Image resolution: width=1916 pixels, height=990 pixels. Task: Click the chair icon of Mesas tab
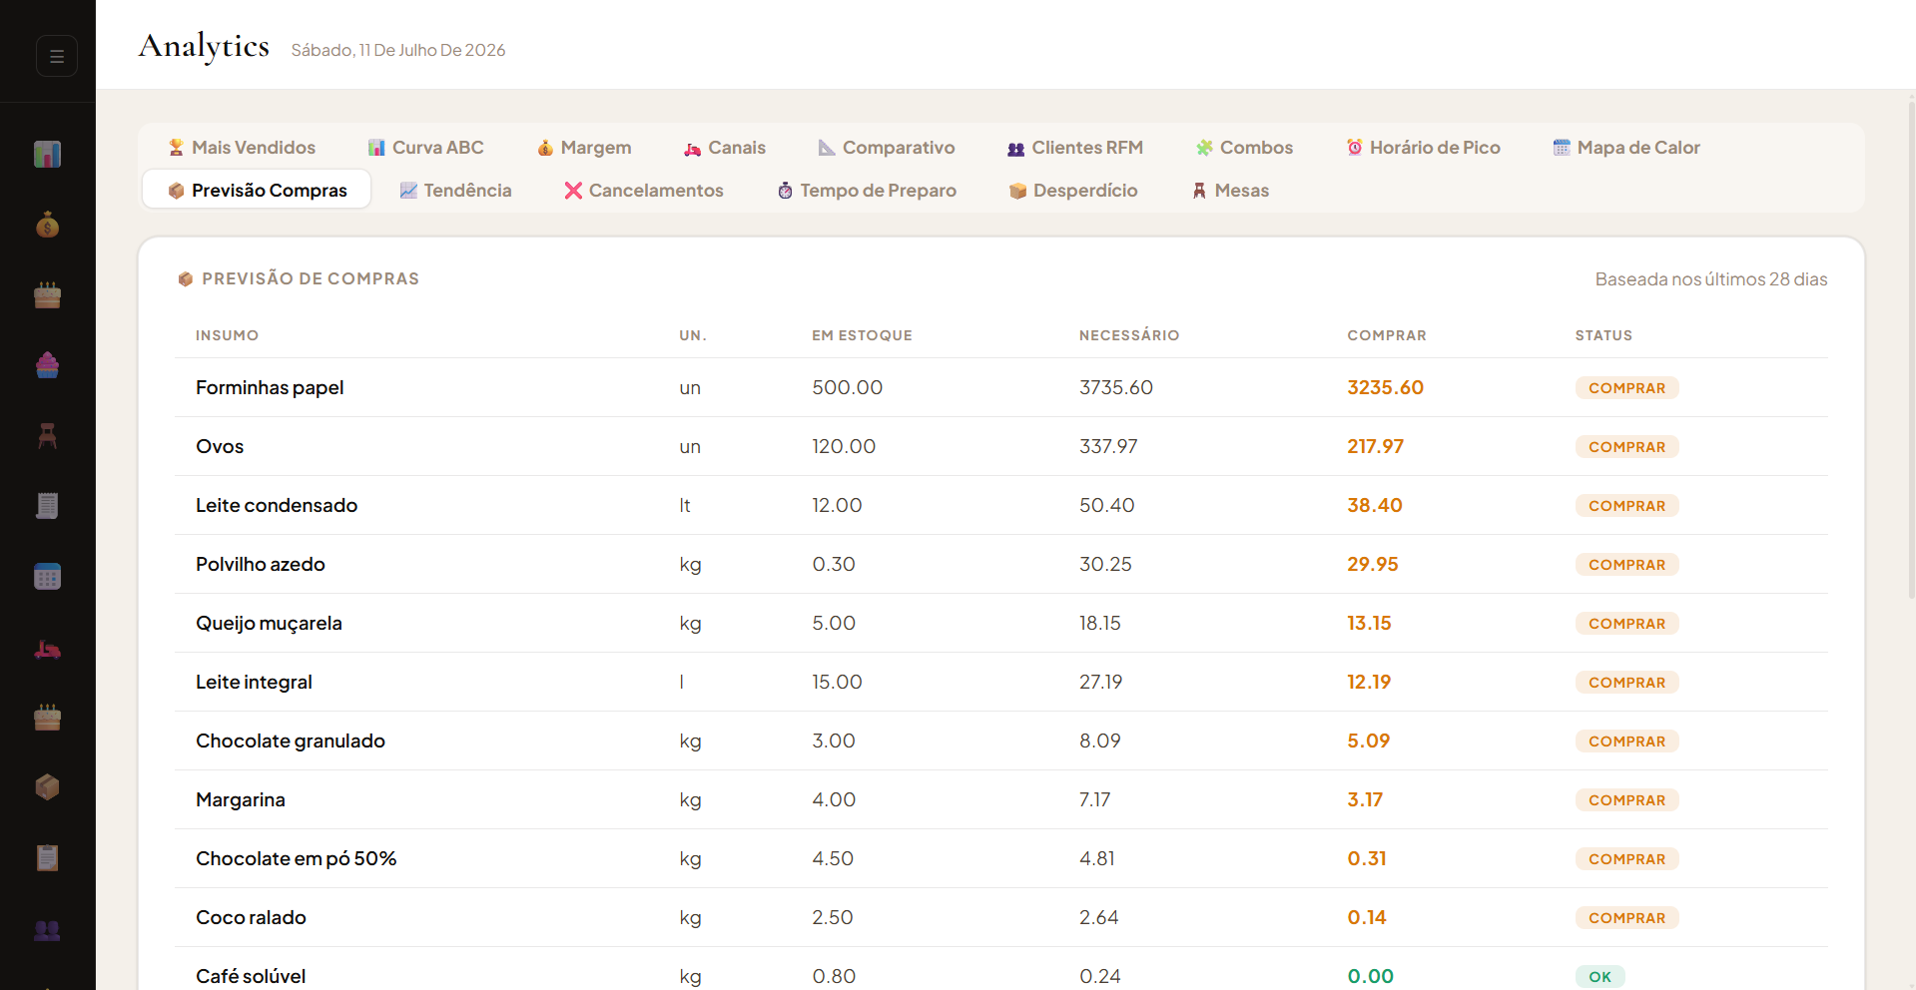click(1199, 191)
